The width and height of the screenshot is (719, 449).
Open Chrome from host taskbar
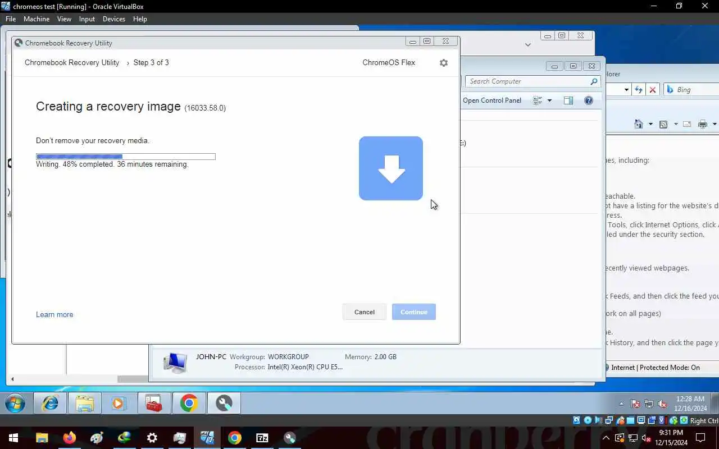click(x=235, y=438)
